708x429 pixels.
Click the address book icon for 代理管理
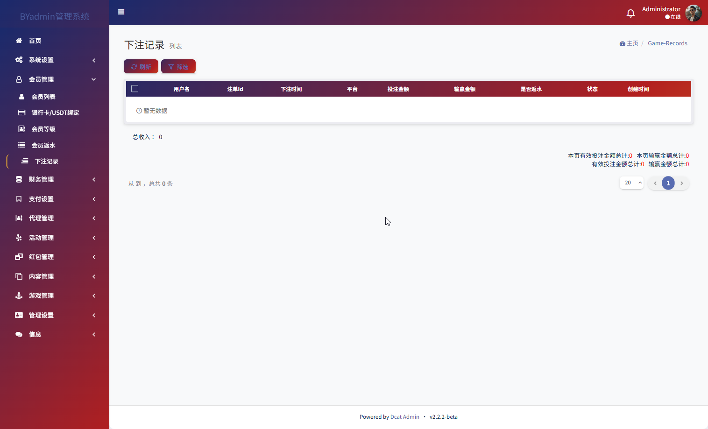[x=19, y=218]
